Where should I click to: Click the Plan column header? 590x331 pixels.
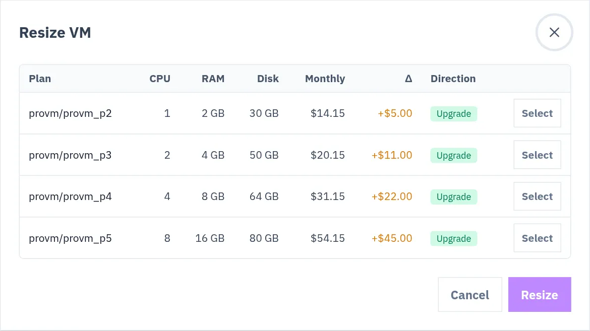pyautogui.click(x=40, y=79)
